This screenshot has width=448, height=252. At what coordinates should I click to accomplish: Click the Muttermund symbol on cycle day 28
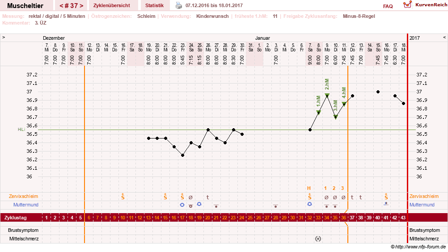click(275, 206)
